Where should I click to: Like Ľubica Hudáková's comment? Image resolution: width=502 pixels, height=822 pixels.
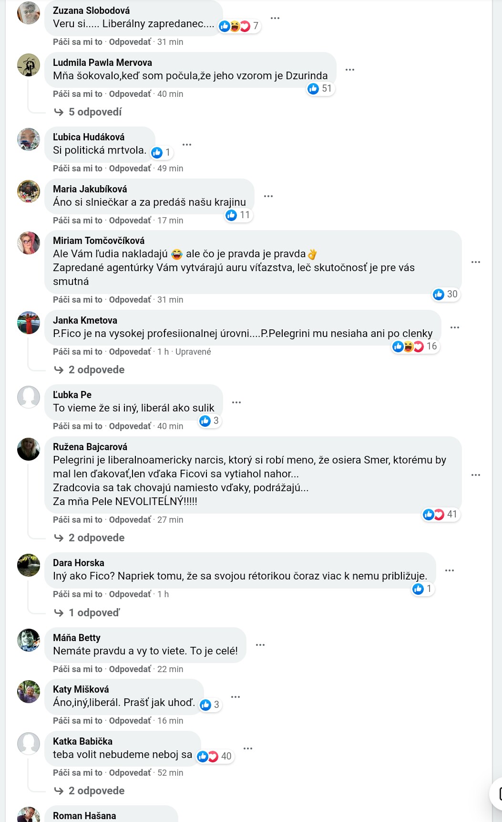coord(77,169)
